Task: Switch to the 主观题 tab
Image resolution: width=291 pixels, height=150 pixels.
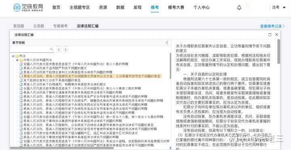Action: (39, 26)
